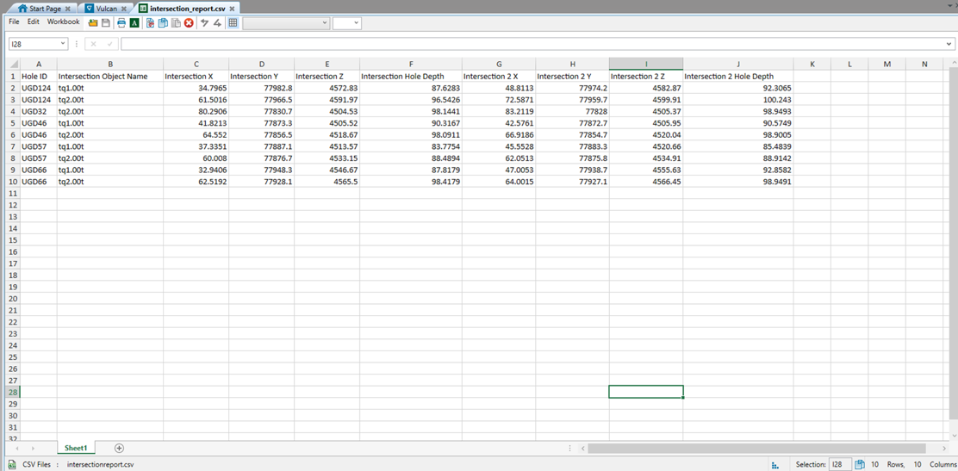
Task: Click the Print icon in toolbar
Action: point(121,23)
